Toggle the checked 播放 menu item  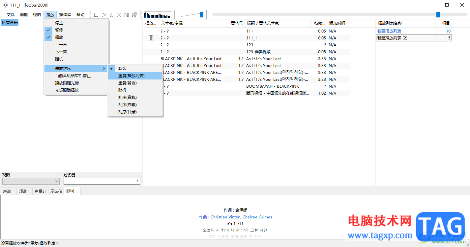76,37
